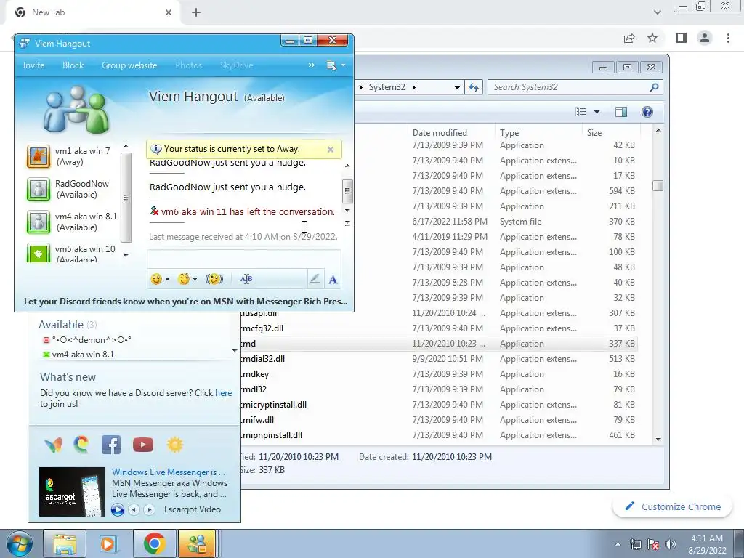This screenshot has height=558, width=744.
Task: Open Chrome from the taskbar
Action: (154, 543)
